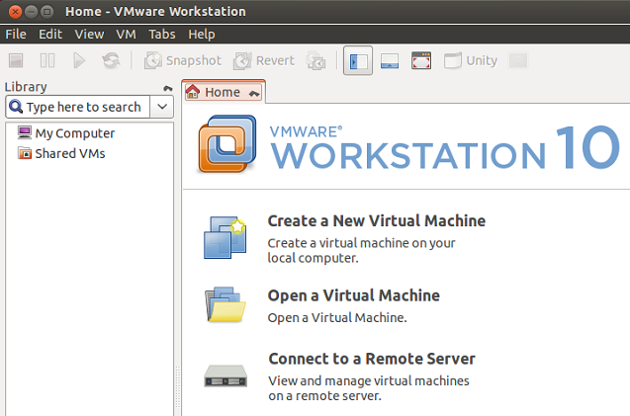Toggle the thumbnail bar view button in toolbar
The height and width of the screenshot is (416, 630).
pyautogui.click(x=389, y=61)
